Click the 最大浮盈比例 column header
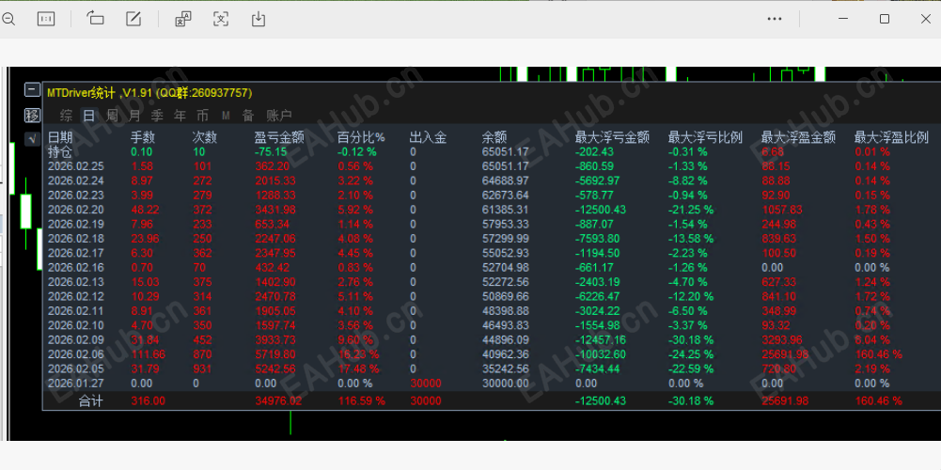The image size is (941, 470). (891, 137)
